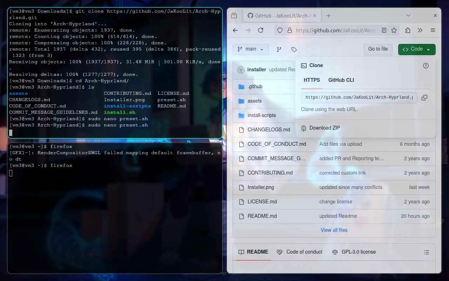Open 'added PR and Reporting' commit
This screenshot has height=281, width=449.
click(351, 158)
